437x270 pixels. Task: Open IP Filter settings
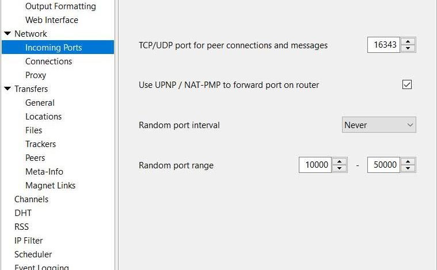28,241
